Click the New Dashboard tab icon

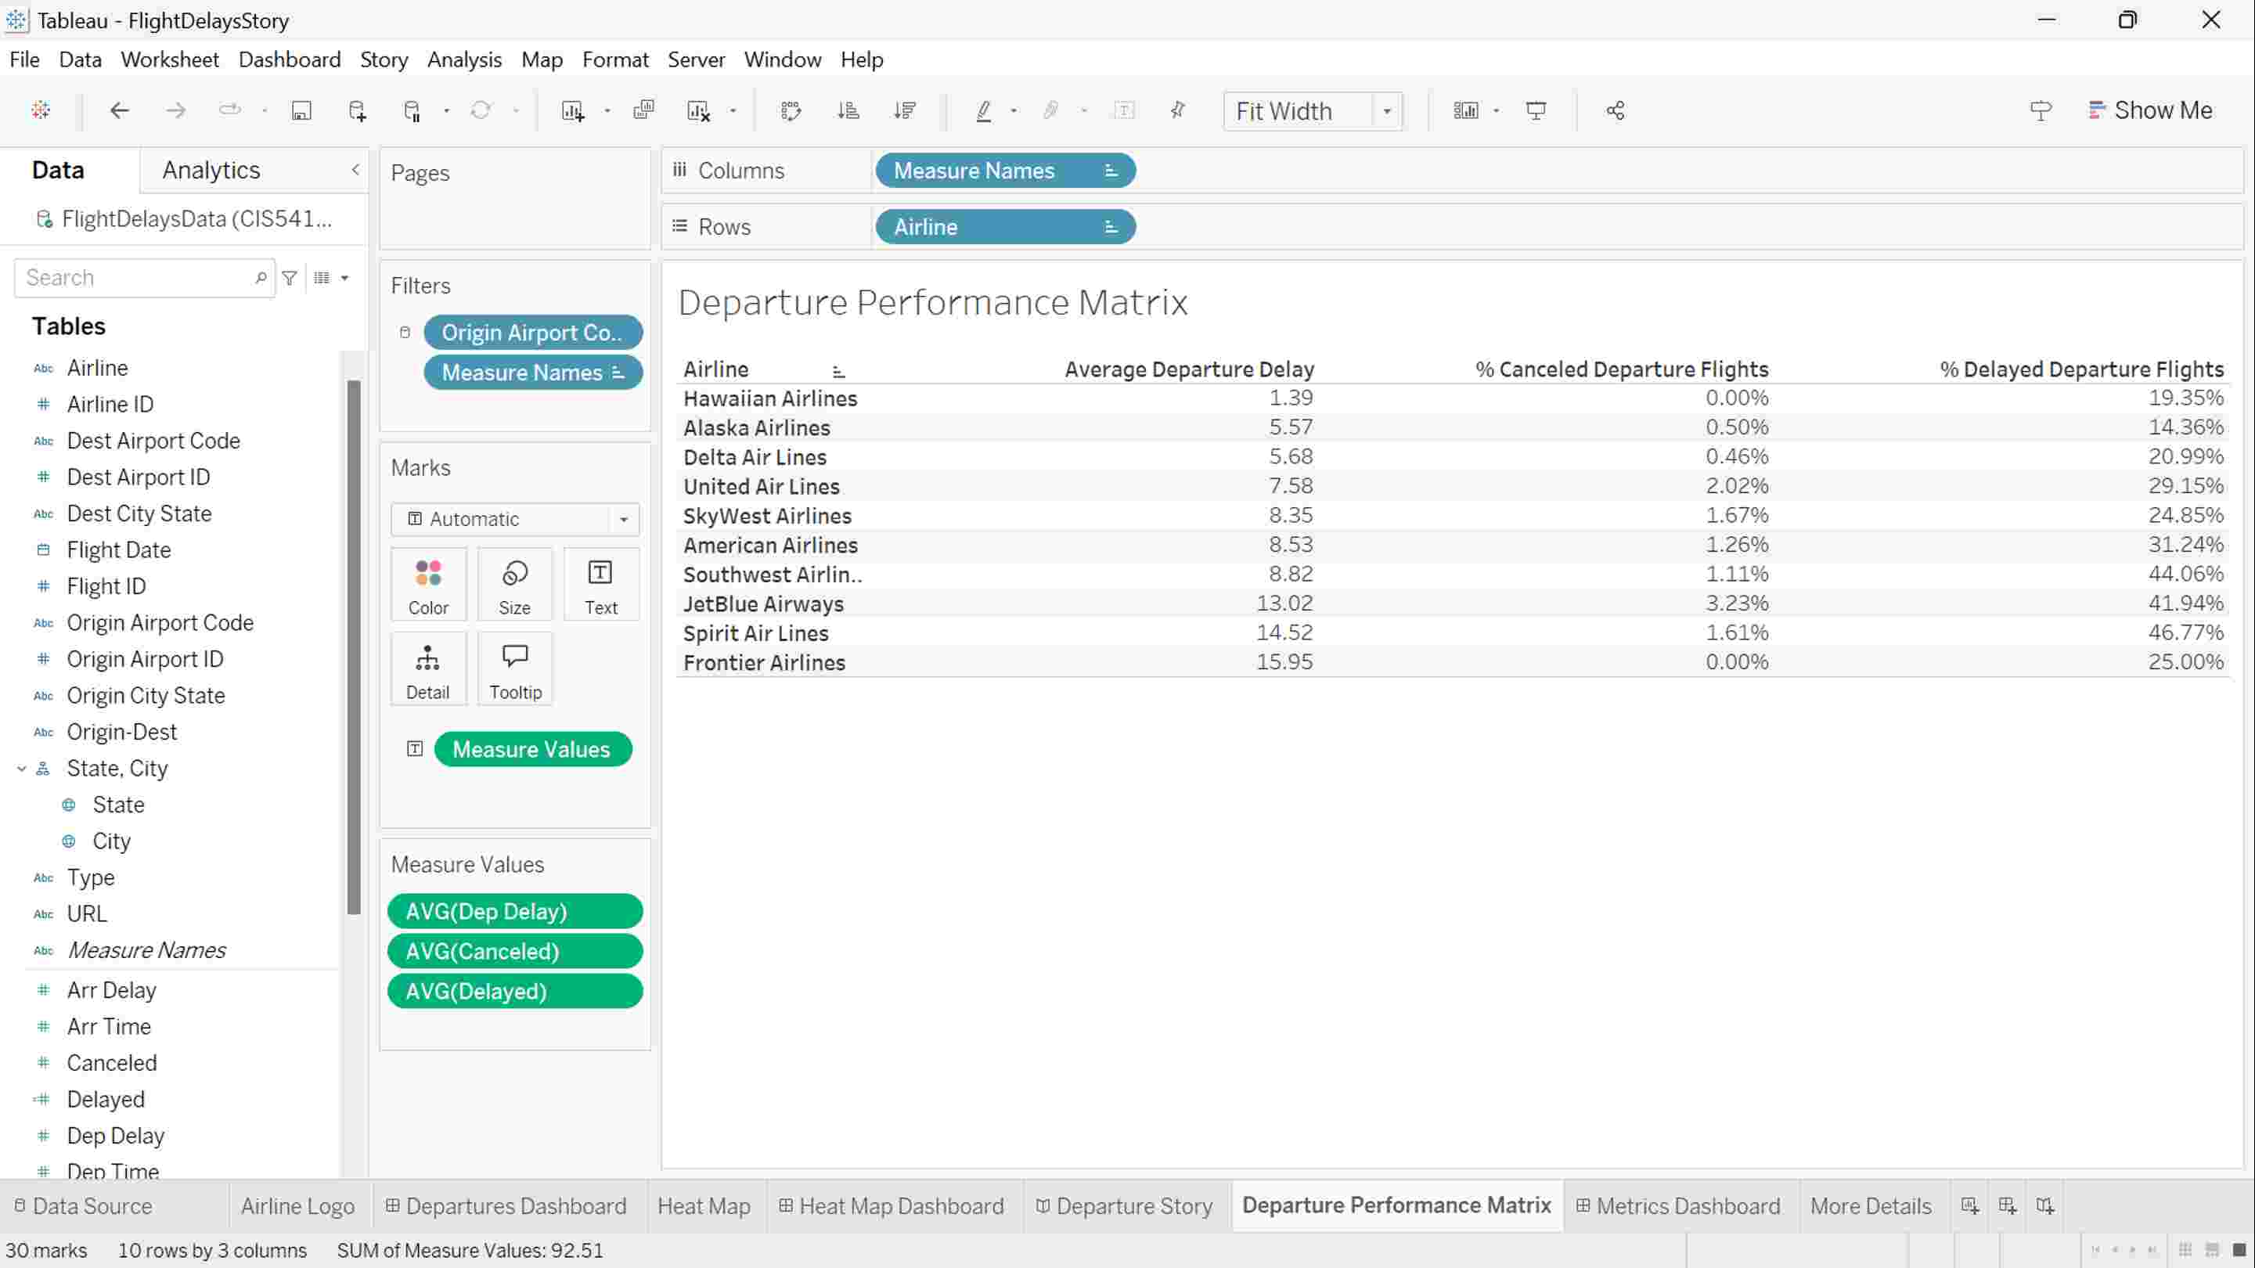(x=2007, y=1206)
